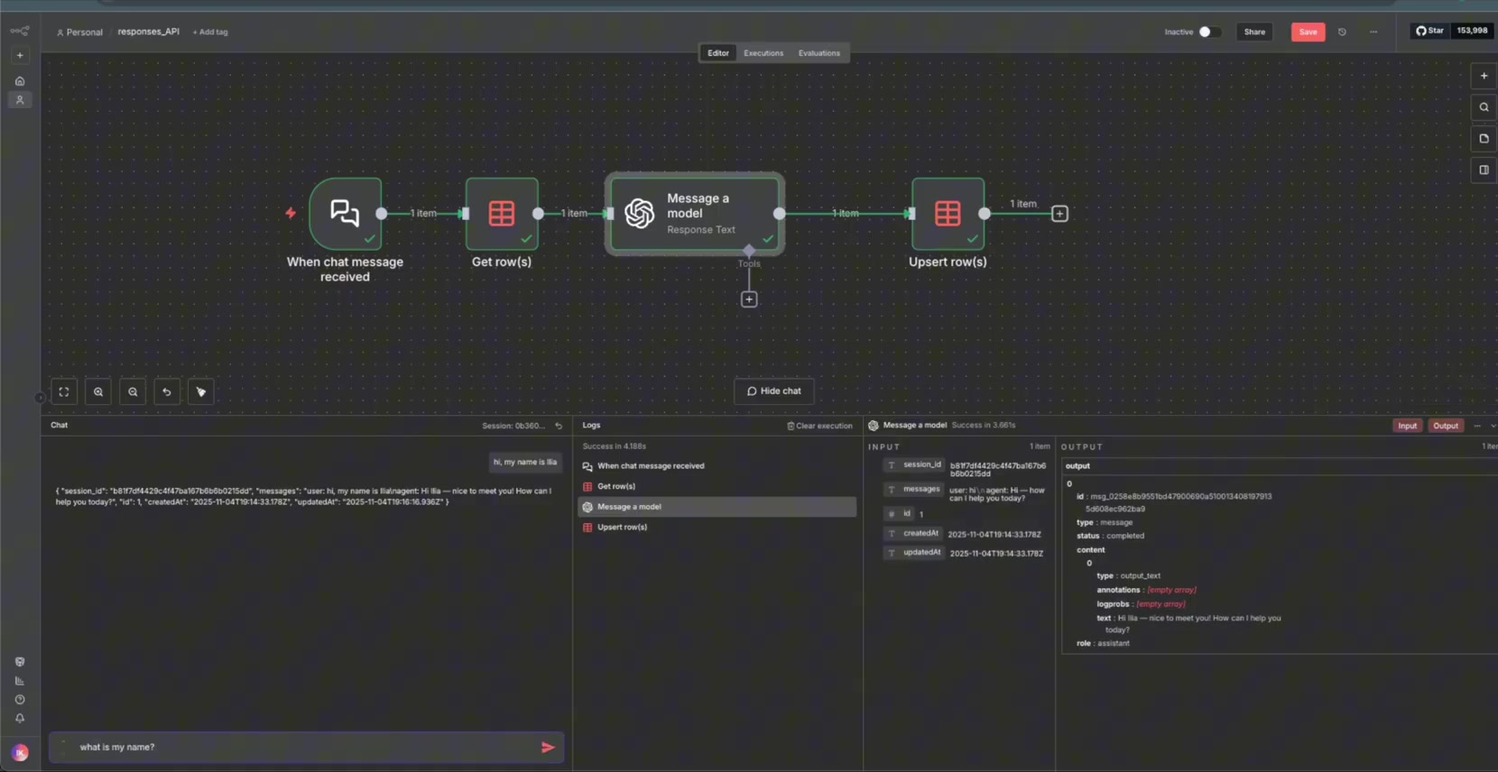Open notifications bell icon in sidebar
The width and height of the screenshot is (1498, 772).
pyautogui.click(x=20, y=719)
